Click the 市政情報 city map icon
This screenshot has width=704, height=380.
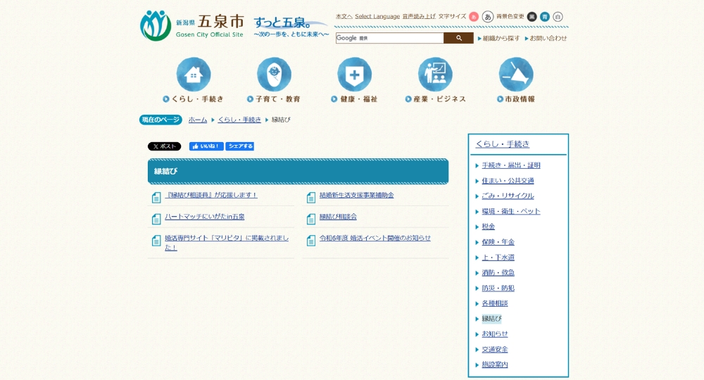516,75
